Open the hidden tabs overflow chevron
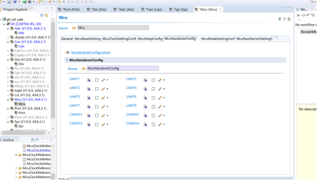Image resolution: width=317 pixels, height=180 pixels. click(276, 37)
